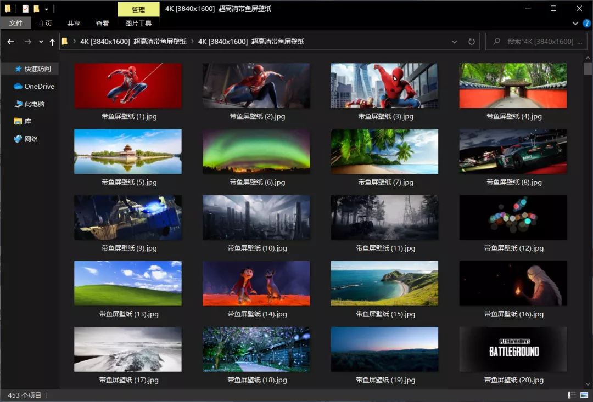
Task: Refresh the current folder view
Action: (x=471, y=42)
